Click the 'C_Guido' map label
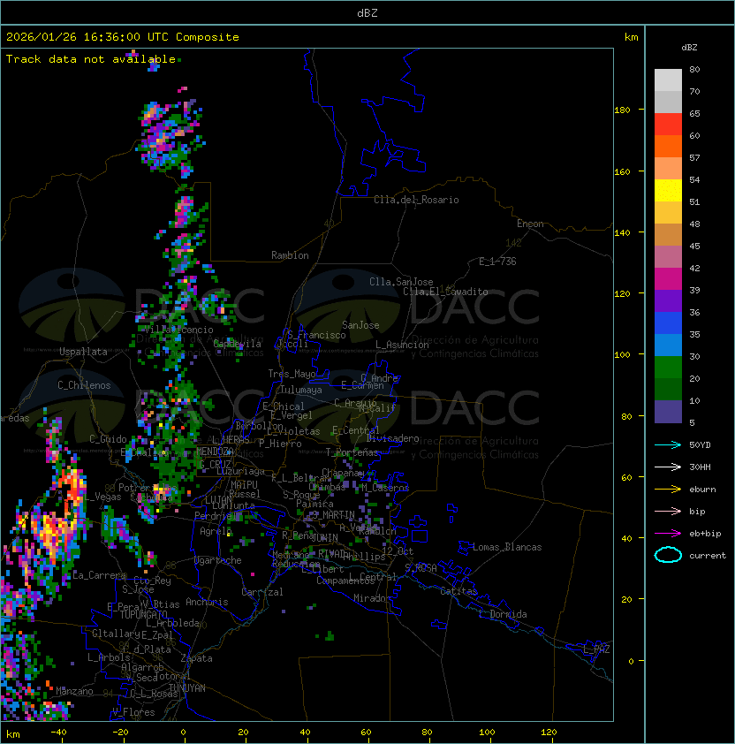 click(108, 439)
